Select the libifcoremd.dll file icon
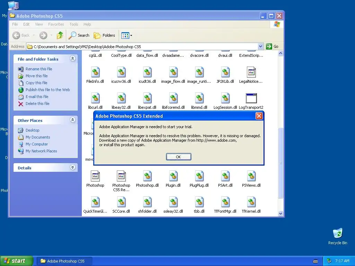This screenshot has width=355, height=266. (173, 98)
